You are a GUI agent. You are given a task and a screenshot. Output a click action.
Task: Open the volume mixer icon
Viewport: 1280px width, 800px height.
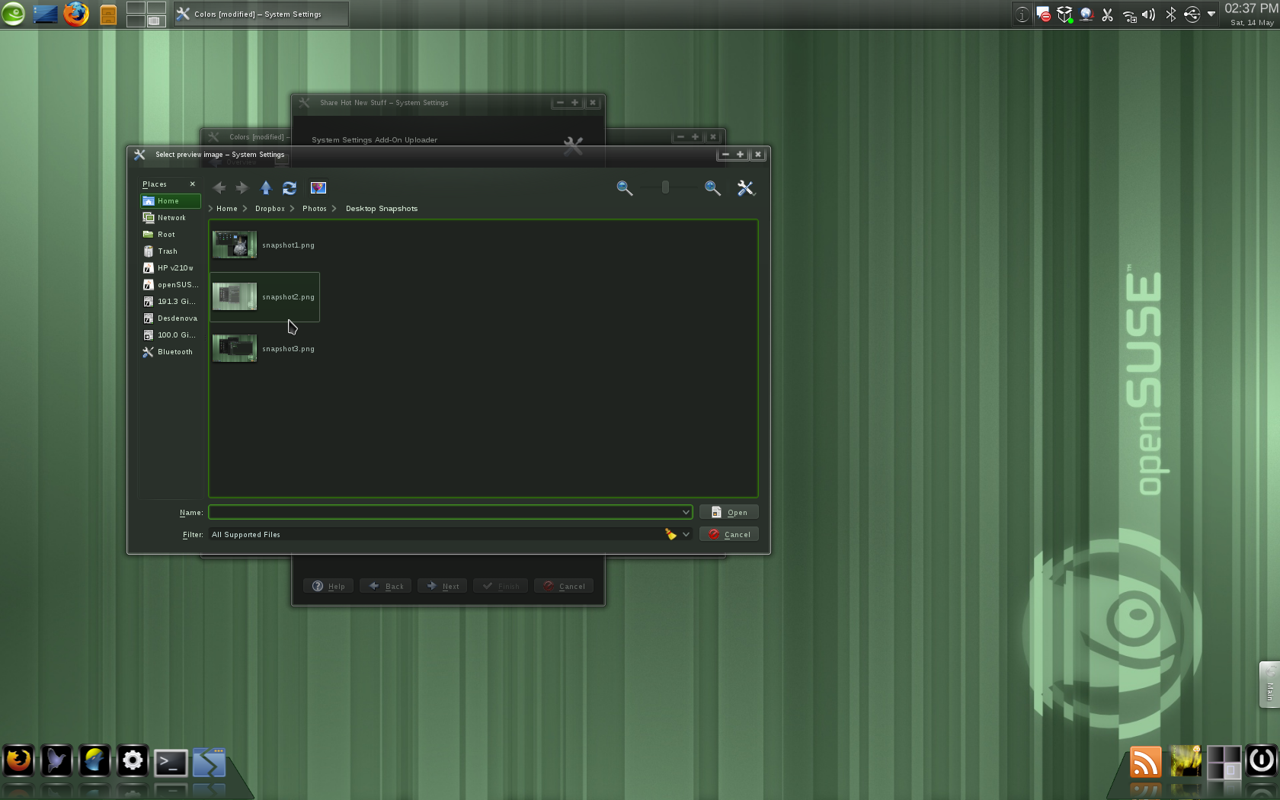click(x=1149, y=14)
